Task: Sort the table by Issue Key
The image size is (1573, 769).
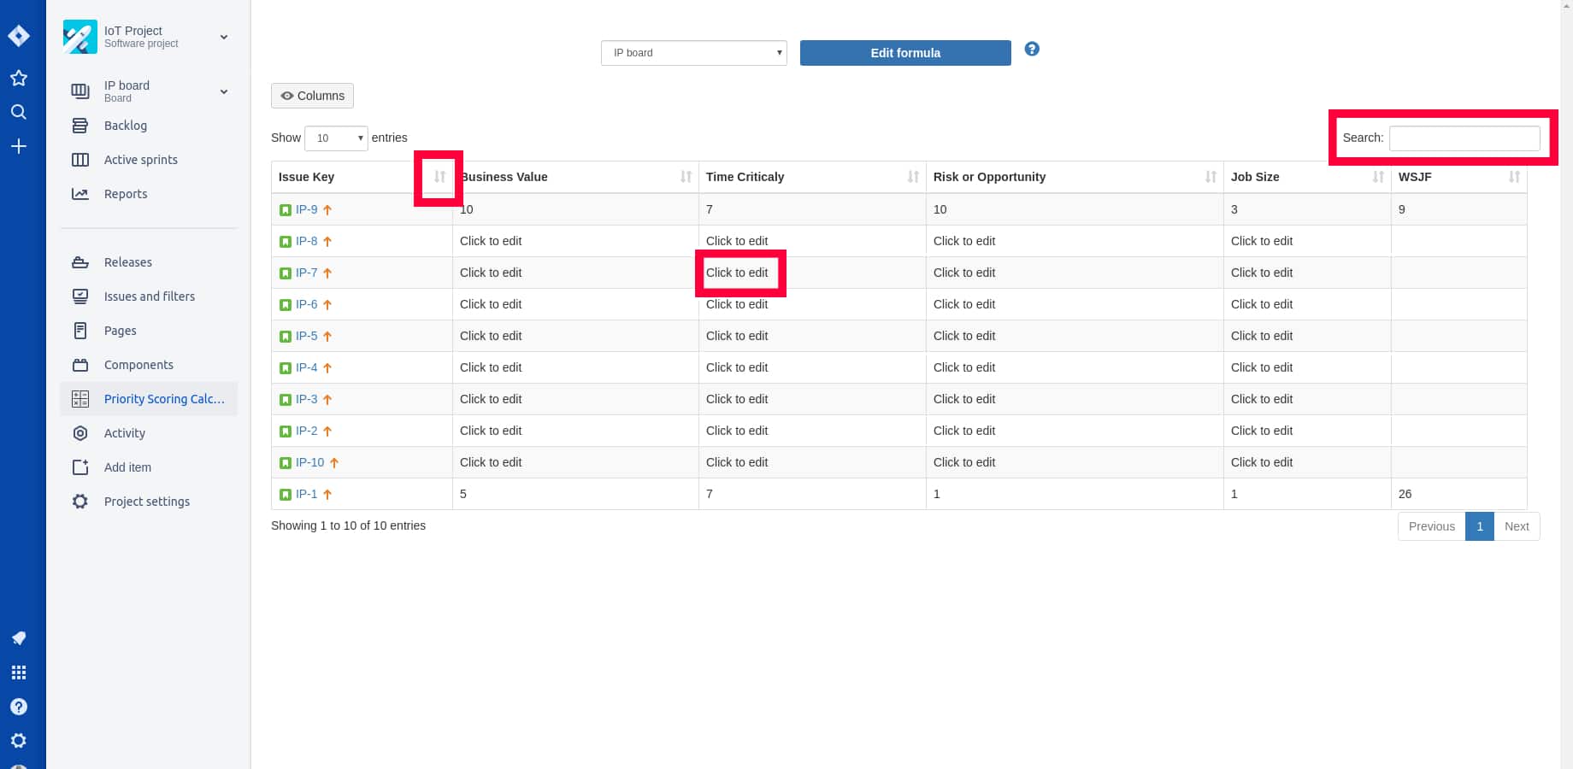Action: click(x=439, y=177)
